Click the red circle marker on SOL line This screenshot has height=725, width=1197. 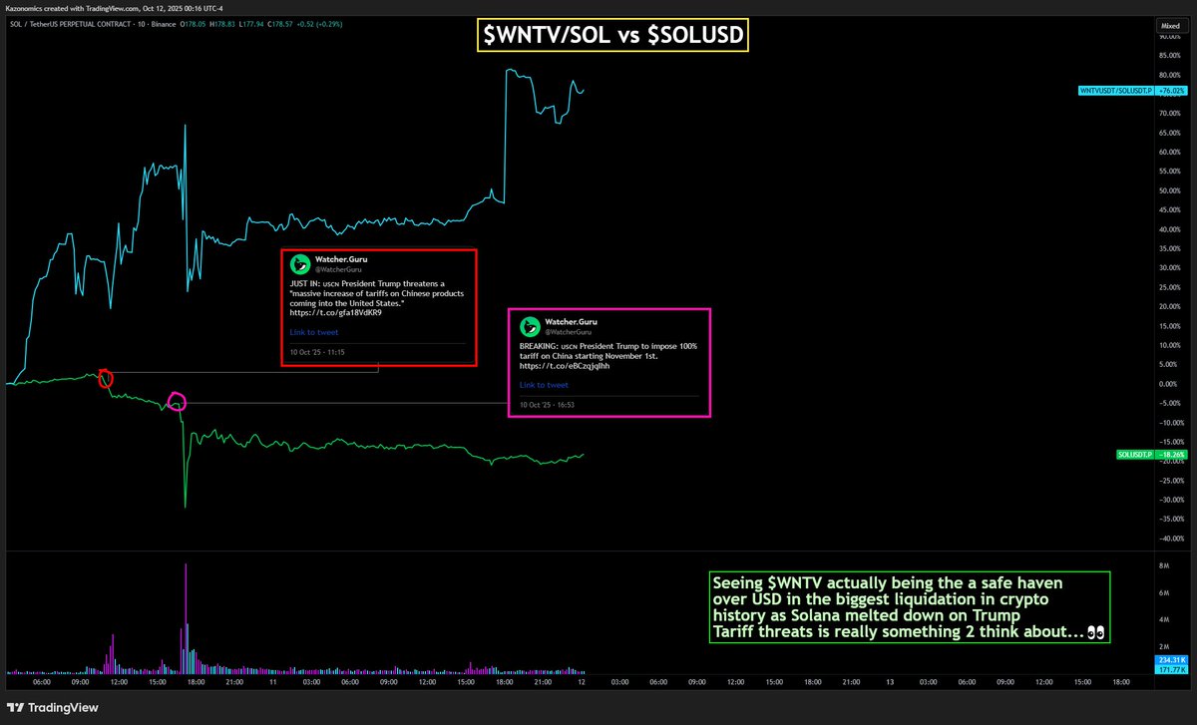coord(106,379)
